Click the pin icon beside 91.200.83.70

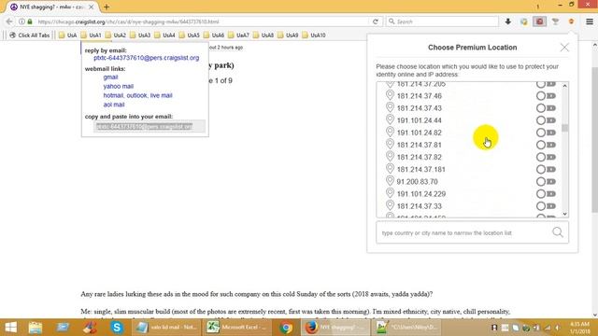(x=390, y=181)
